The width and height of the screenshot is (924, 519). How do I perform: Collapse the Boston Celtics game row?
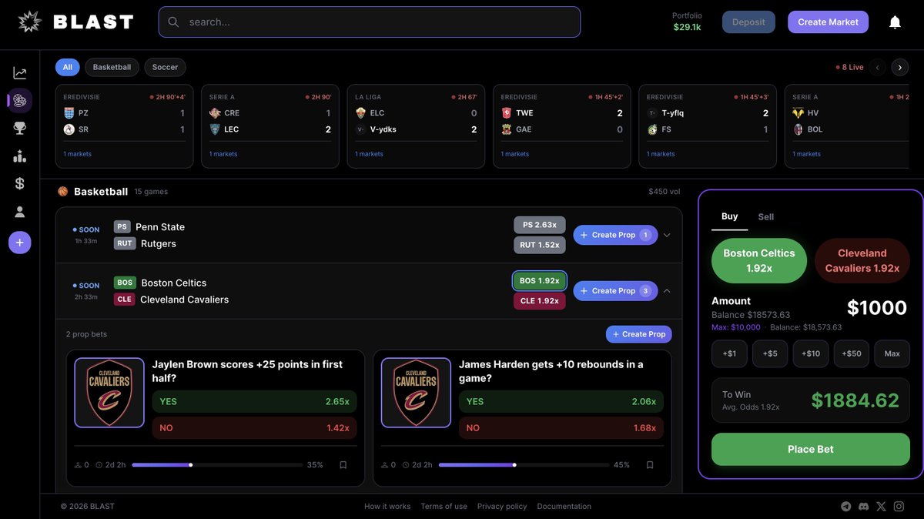667,291
